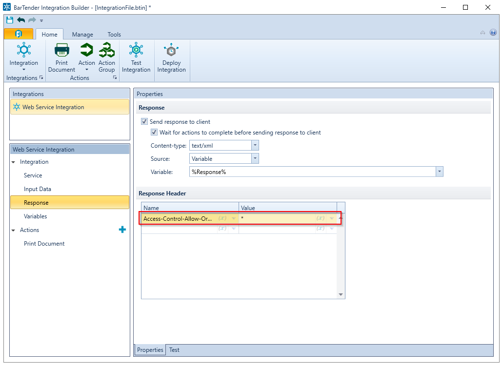The height and width of the screenshot is (366, 503).
Task: Open the Content-type dropdown
Action: coord(255,145)
